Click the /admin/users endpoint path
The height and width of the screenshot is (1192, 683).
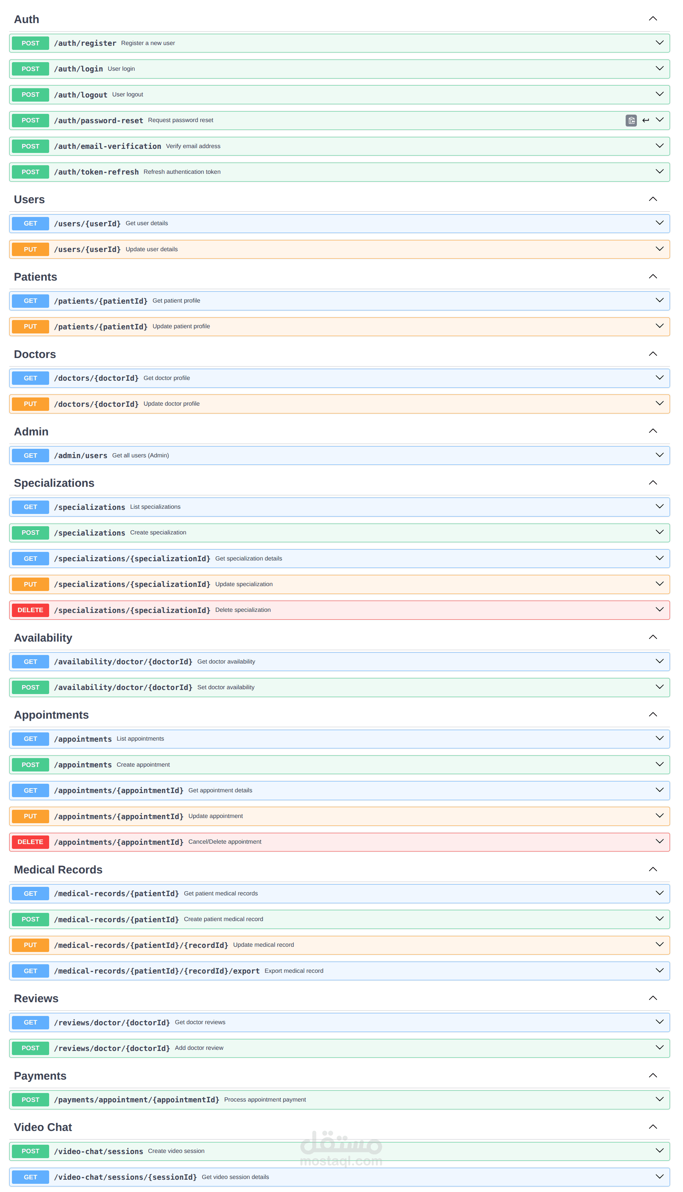81,455
